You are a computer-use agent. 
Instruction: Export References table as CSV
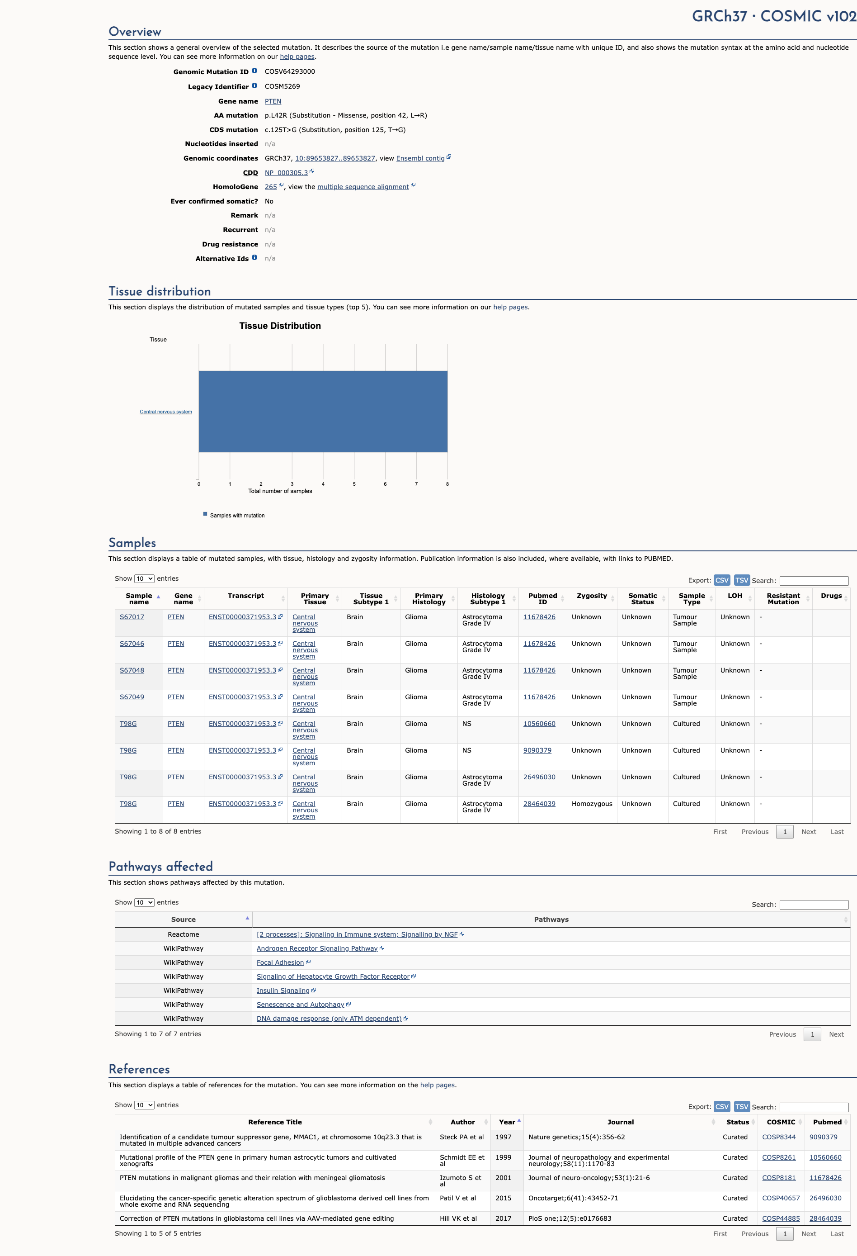point(722,1106)
